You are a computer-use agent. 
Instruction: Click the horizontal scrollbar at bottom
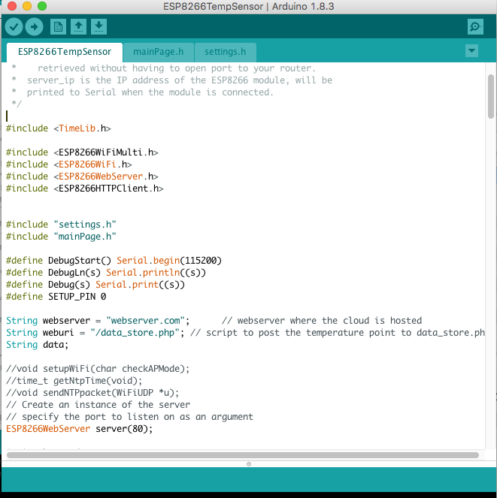(243, 455)
